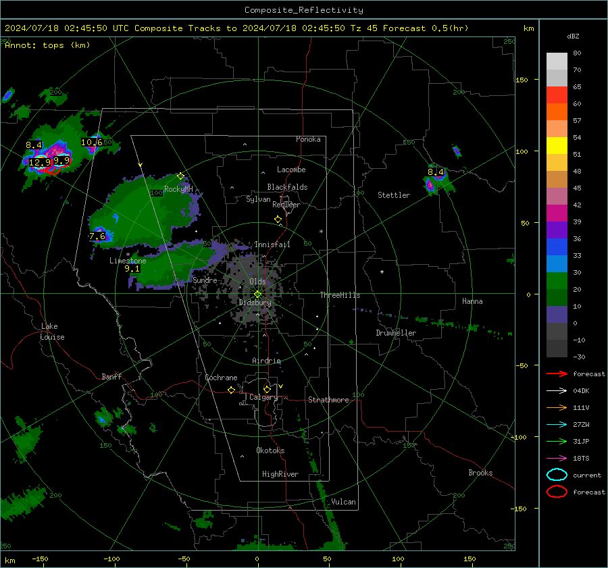Click the magenta 18TS arrow in the legend
Viewport: 608px width, 568px height.
(557, 459)
